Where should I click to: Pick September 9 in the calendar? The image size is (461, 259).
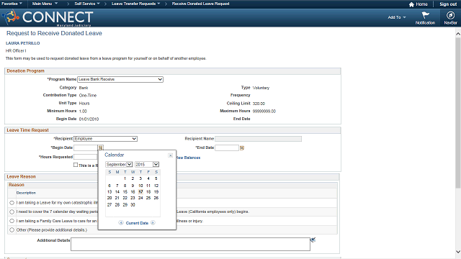[133, 186]
